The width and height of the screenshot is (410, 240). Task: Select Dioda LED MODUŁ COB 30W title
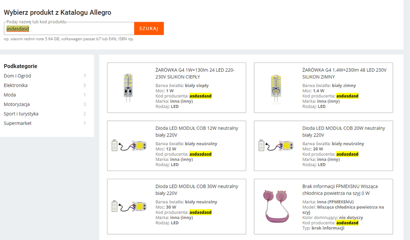tap(197, 190)
